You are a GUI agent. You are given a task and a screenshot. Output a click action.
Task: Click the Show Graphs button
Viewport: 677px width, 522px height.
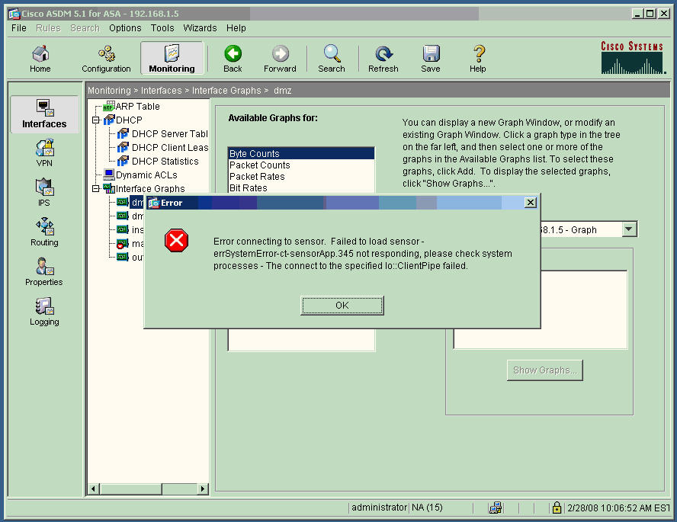point(544,370)
